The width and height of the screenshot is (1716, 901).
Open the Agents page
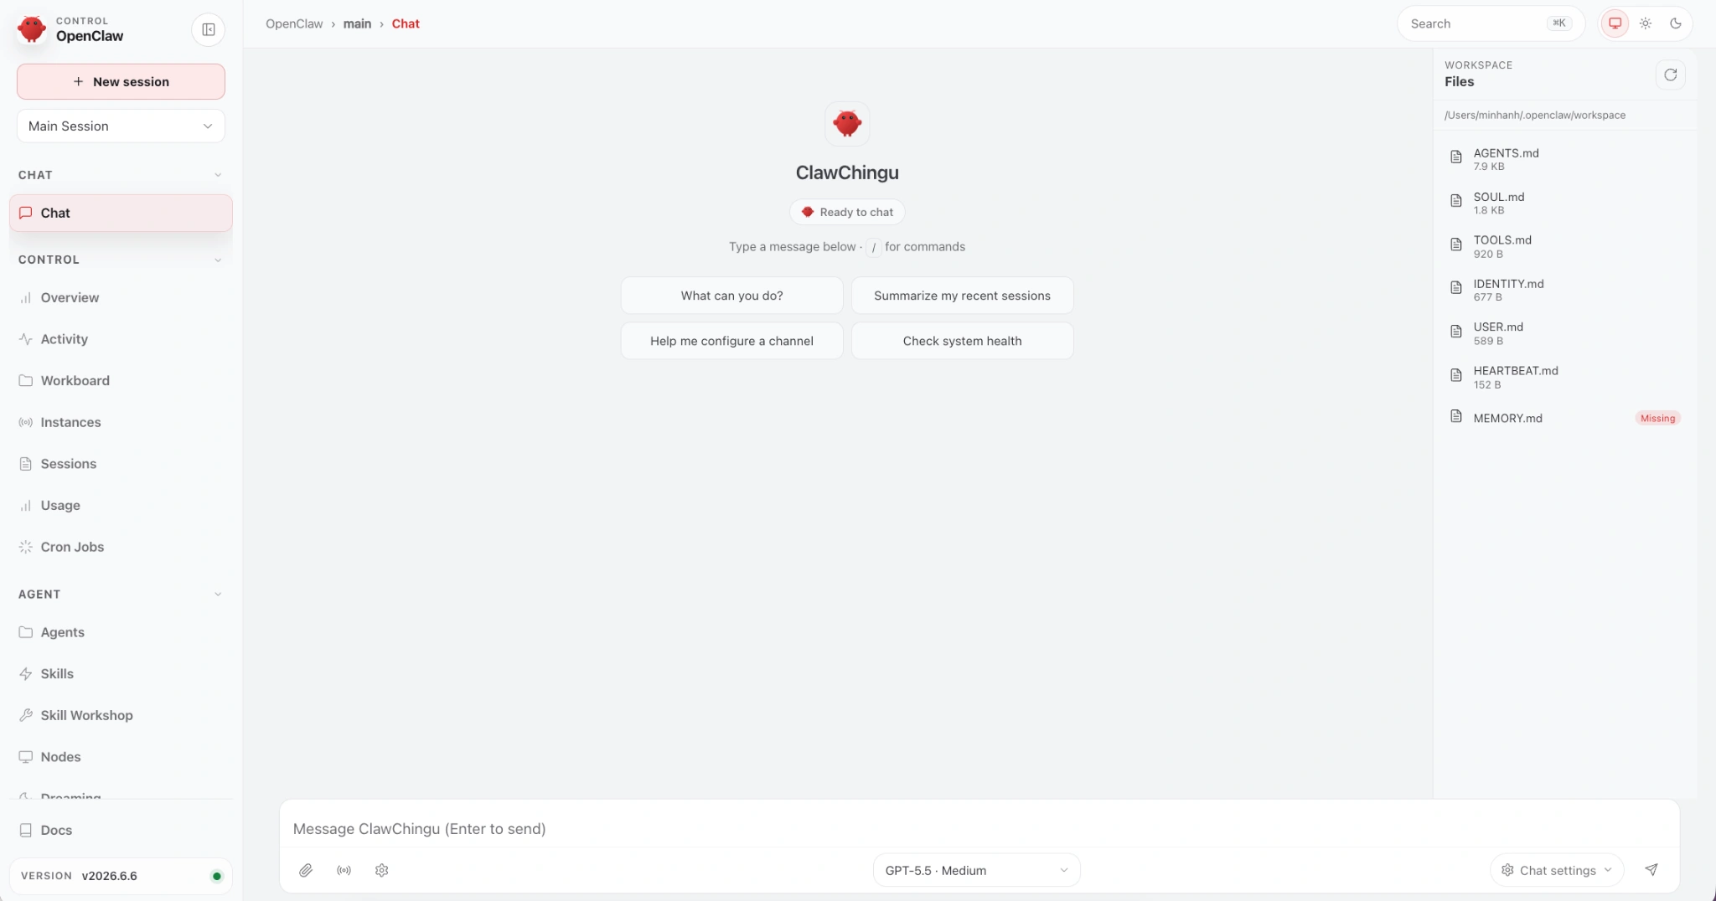point(121,632)
